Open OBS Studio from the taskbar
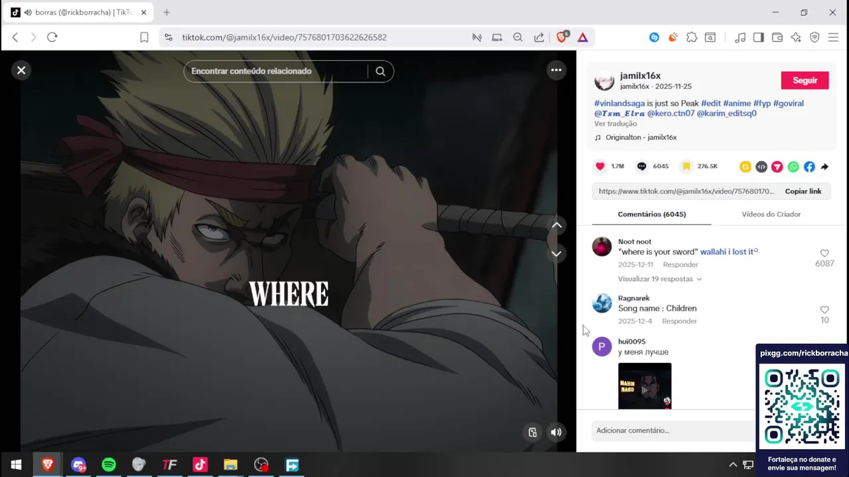This screenshot has width=849, height=477. 261,465
